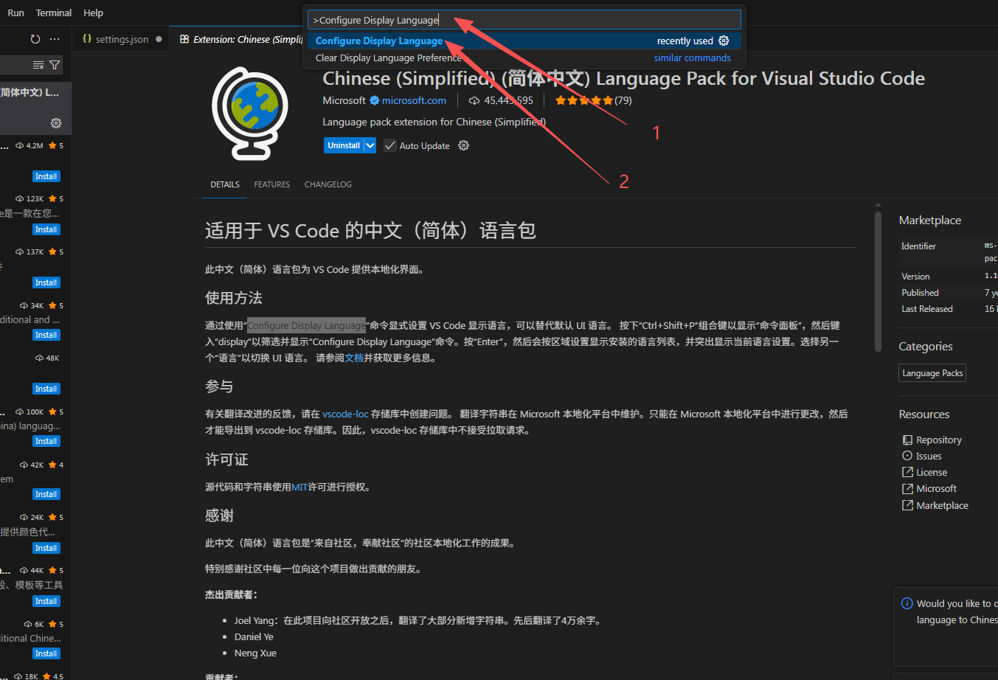This screenshot has height=680, width=998.
Task: Switch to the DETAILS tab
Action: click(x=225, y=184)
